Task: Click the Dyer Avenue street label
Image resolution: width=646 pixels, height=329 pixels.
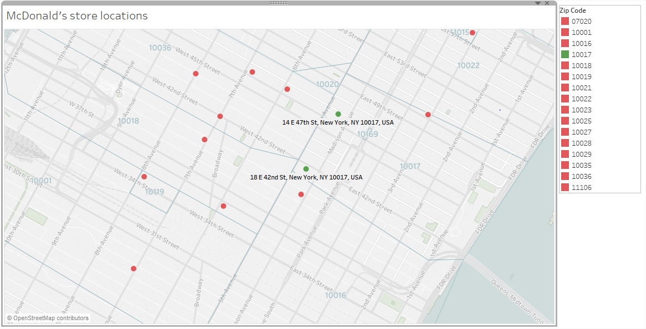Action: pos(126,78)
